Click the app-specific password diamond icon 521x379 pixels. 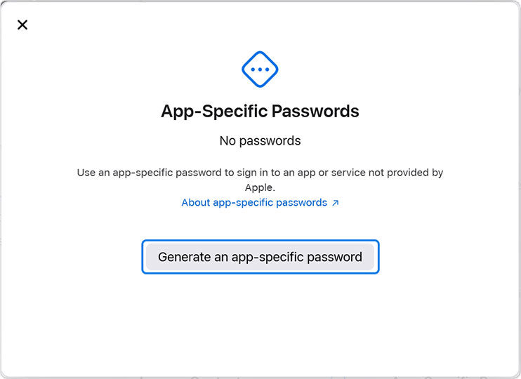[x=260, y=69]
